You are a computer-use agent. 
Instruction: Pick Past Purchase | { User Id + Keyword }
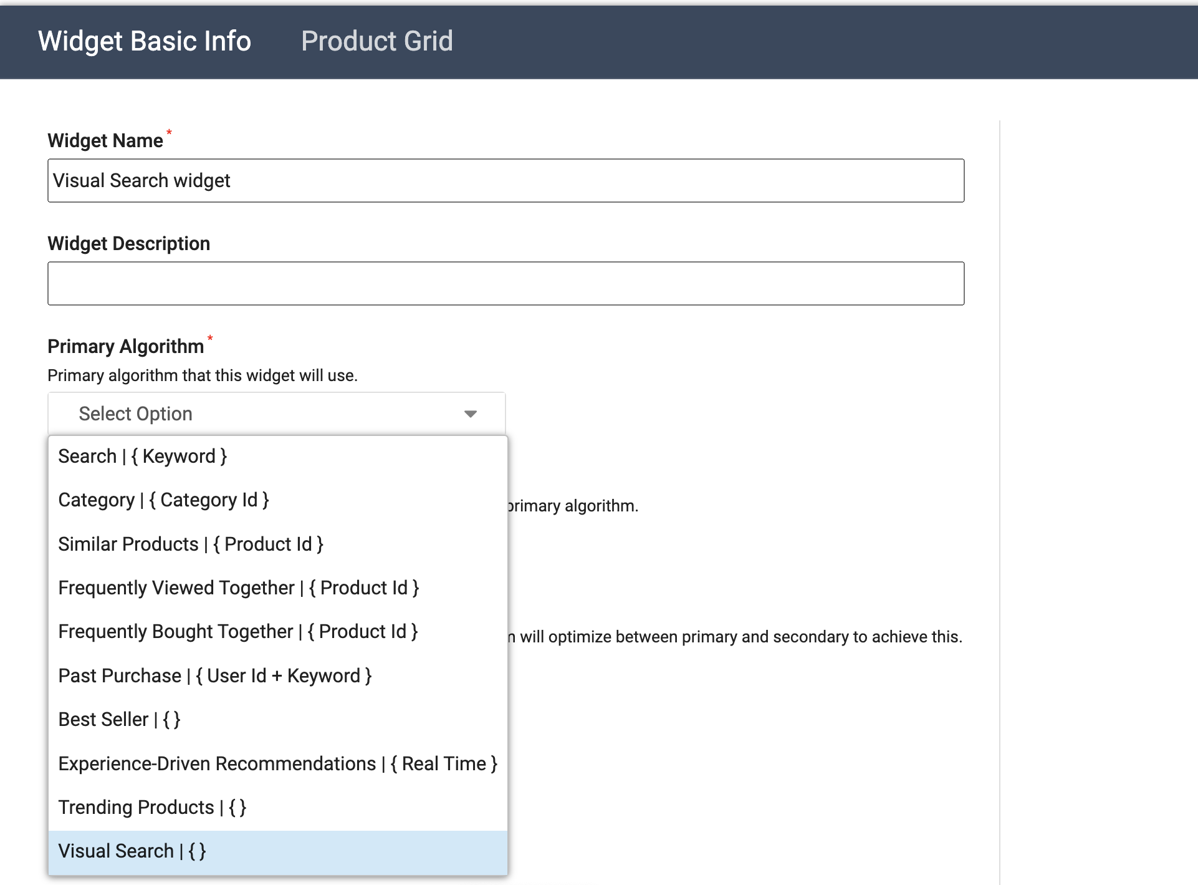click(x=215, y=676)
